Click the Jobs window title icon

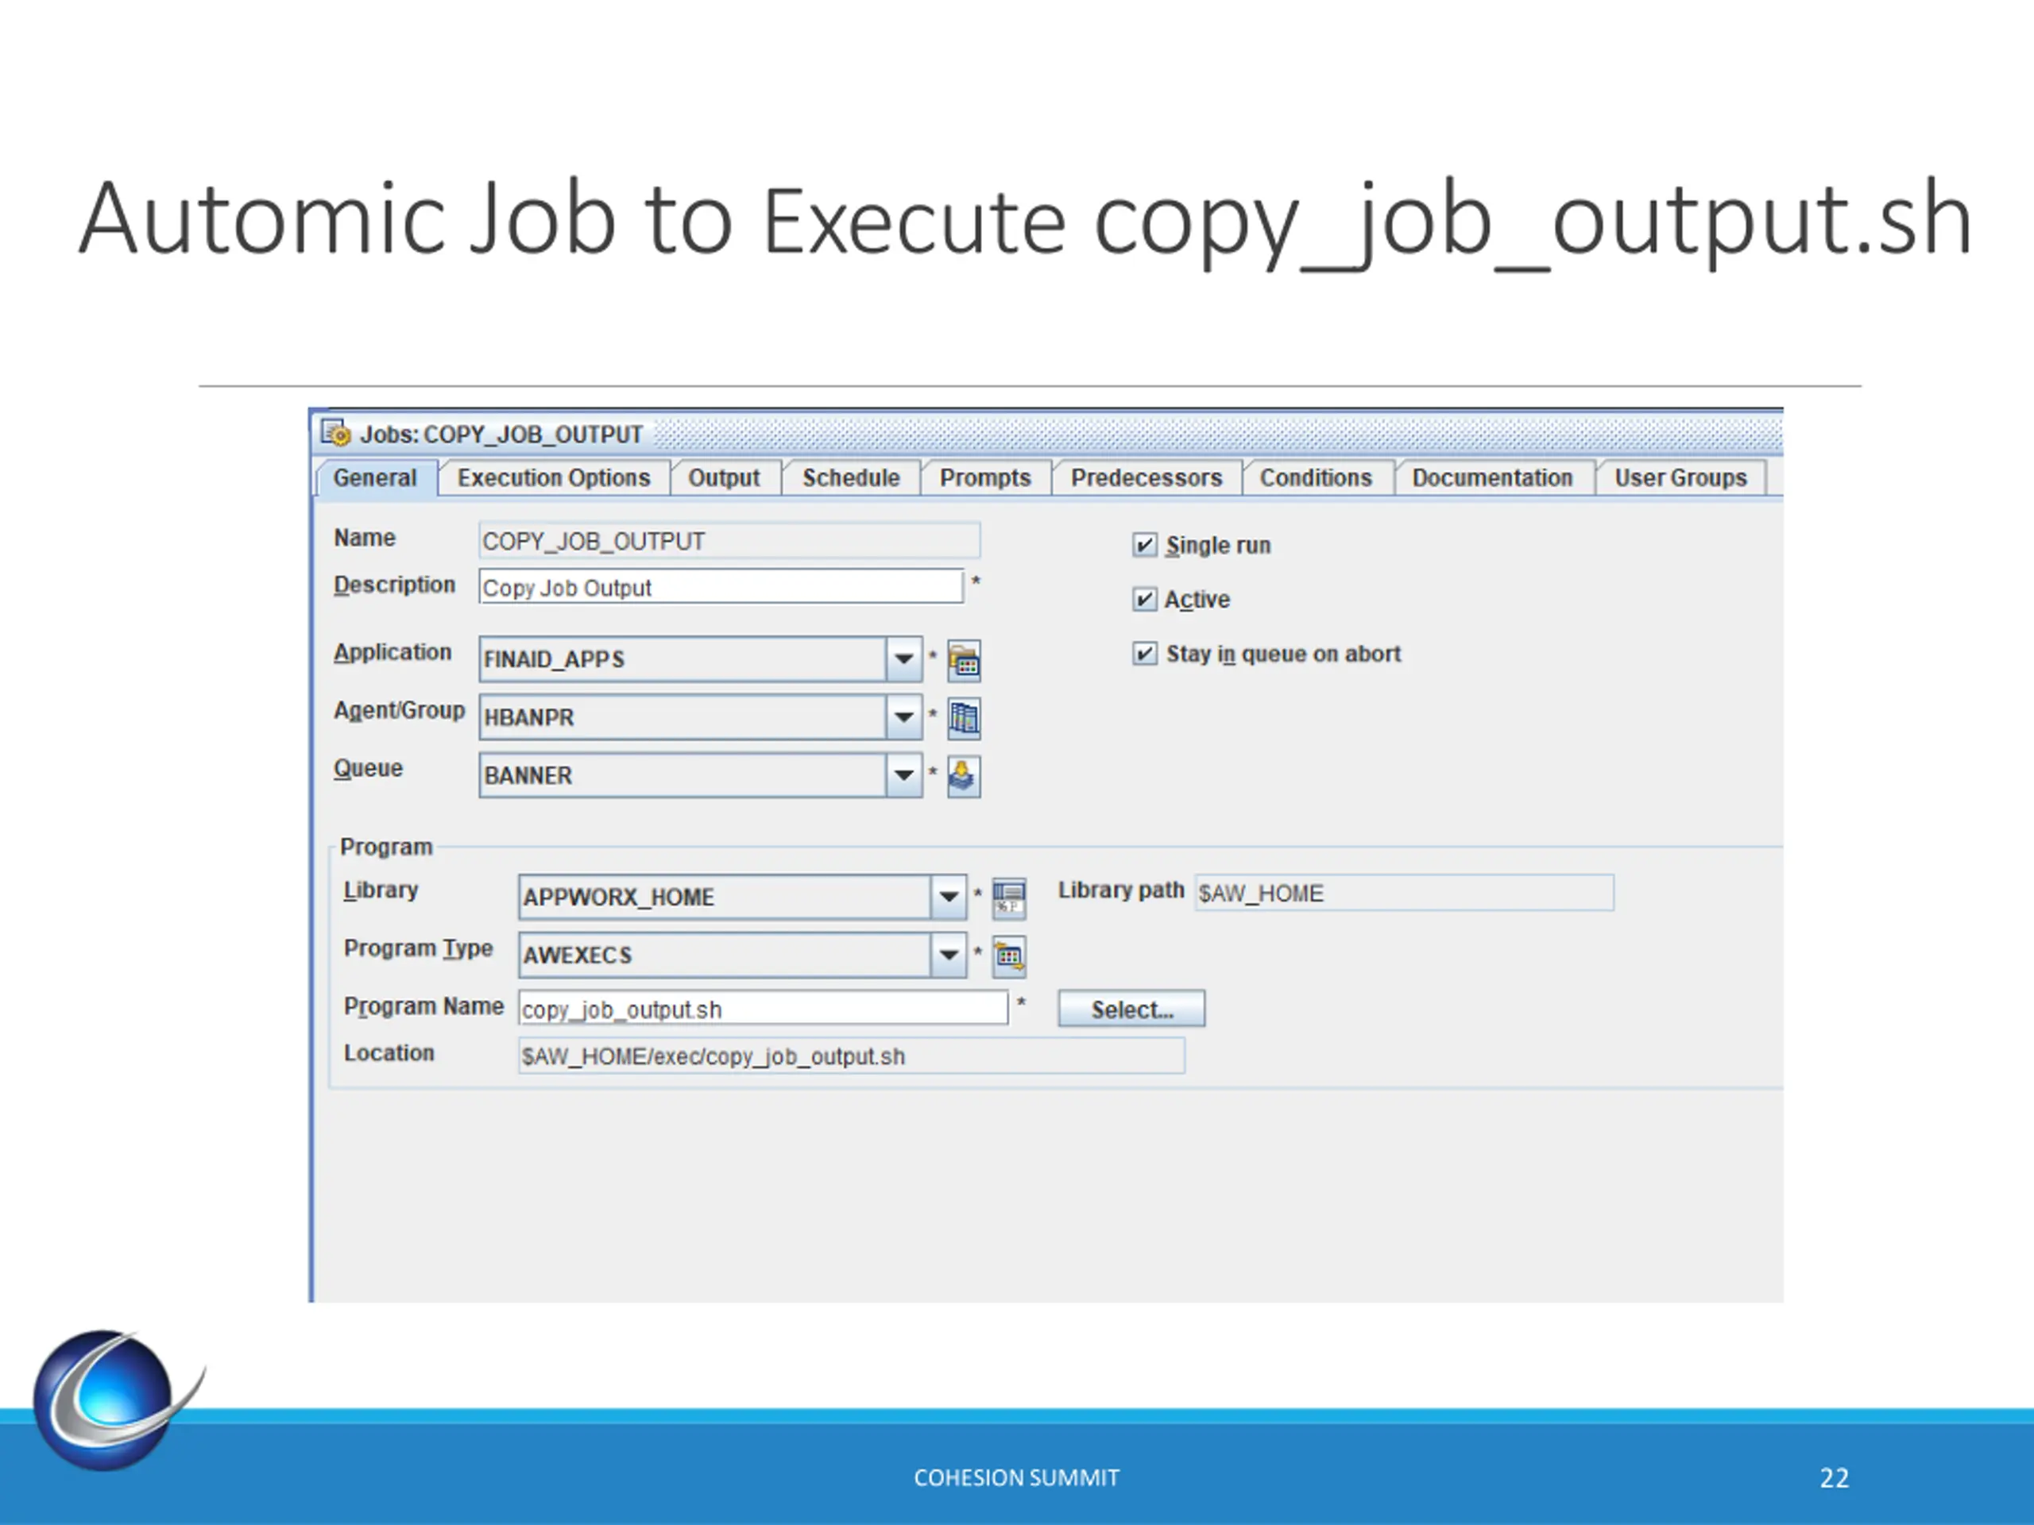point(335,433)
